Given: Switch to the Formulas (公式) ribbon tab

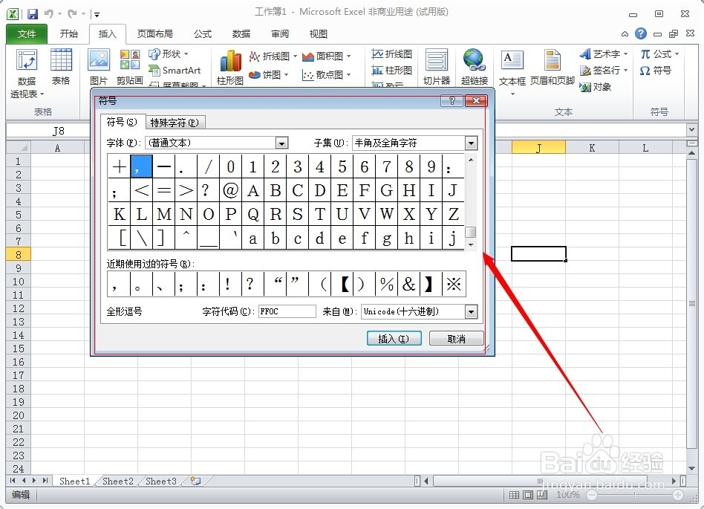Looking at the screenshot, I should (x=203, y=33).
